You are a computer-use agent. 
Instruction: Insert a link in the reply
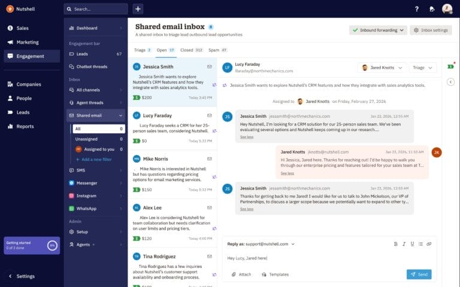coord(429,244)
